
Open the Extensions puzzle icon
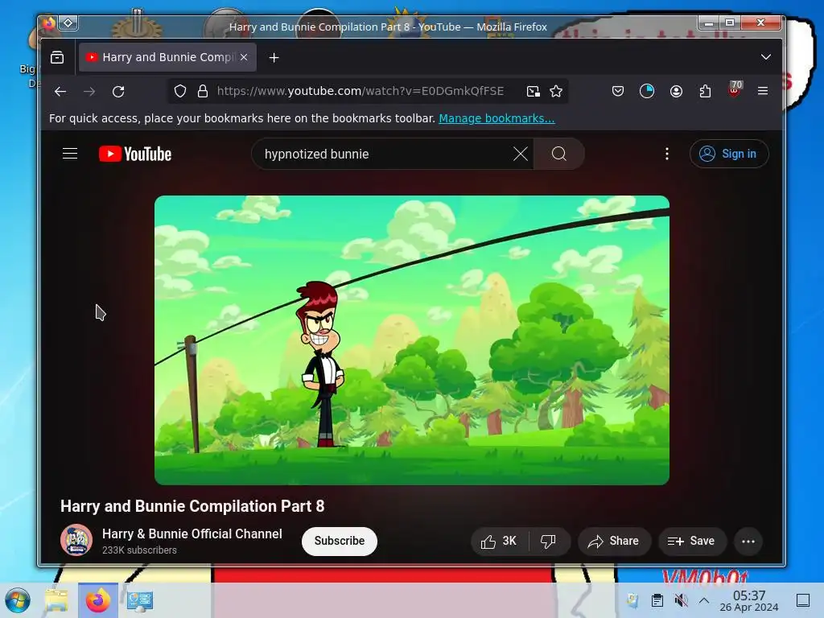tap(705, 92)
